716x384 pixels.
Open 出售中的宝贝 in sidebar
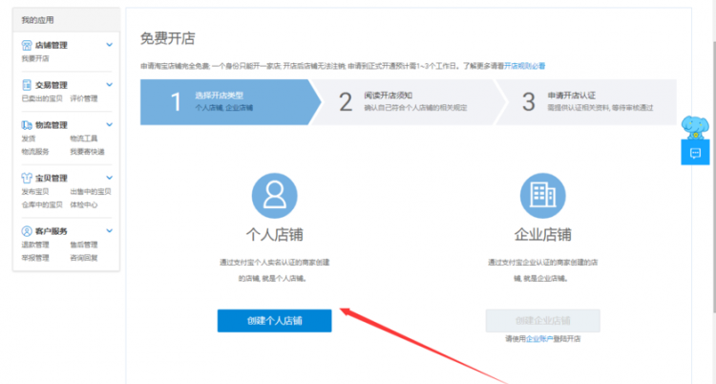click(91, 191)
